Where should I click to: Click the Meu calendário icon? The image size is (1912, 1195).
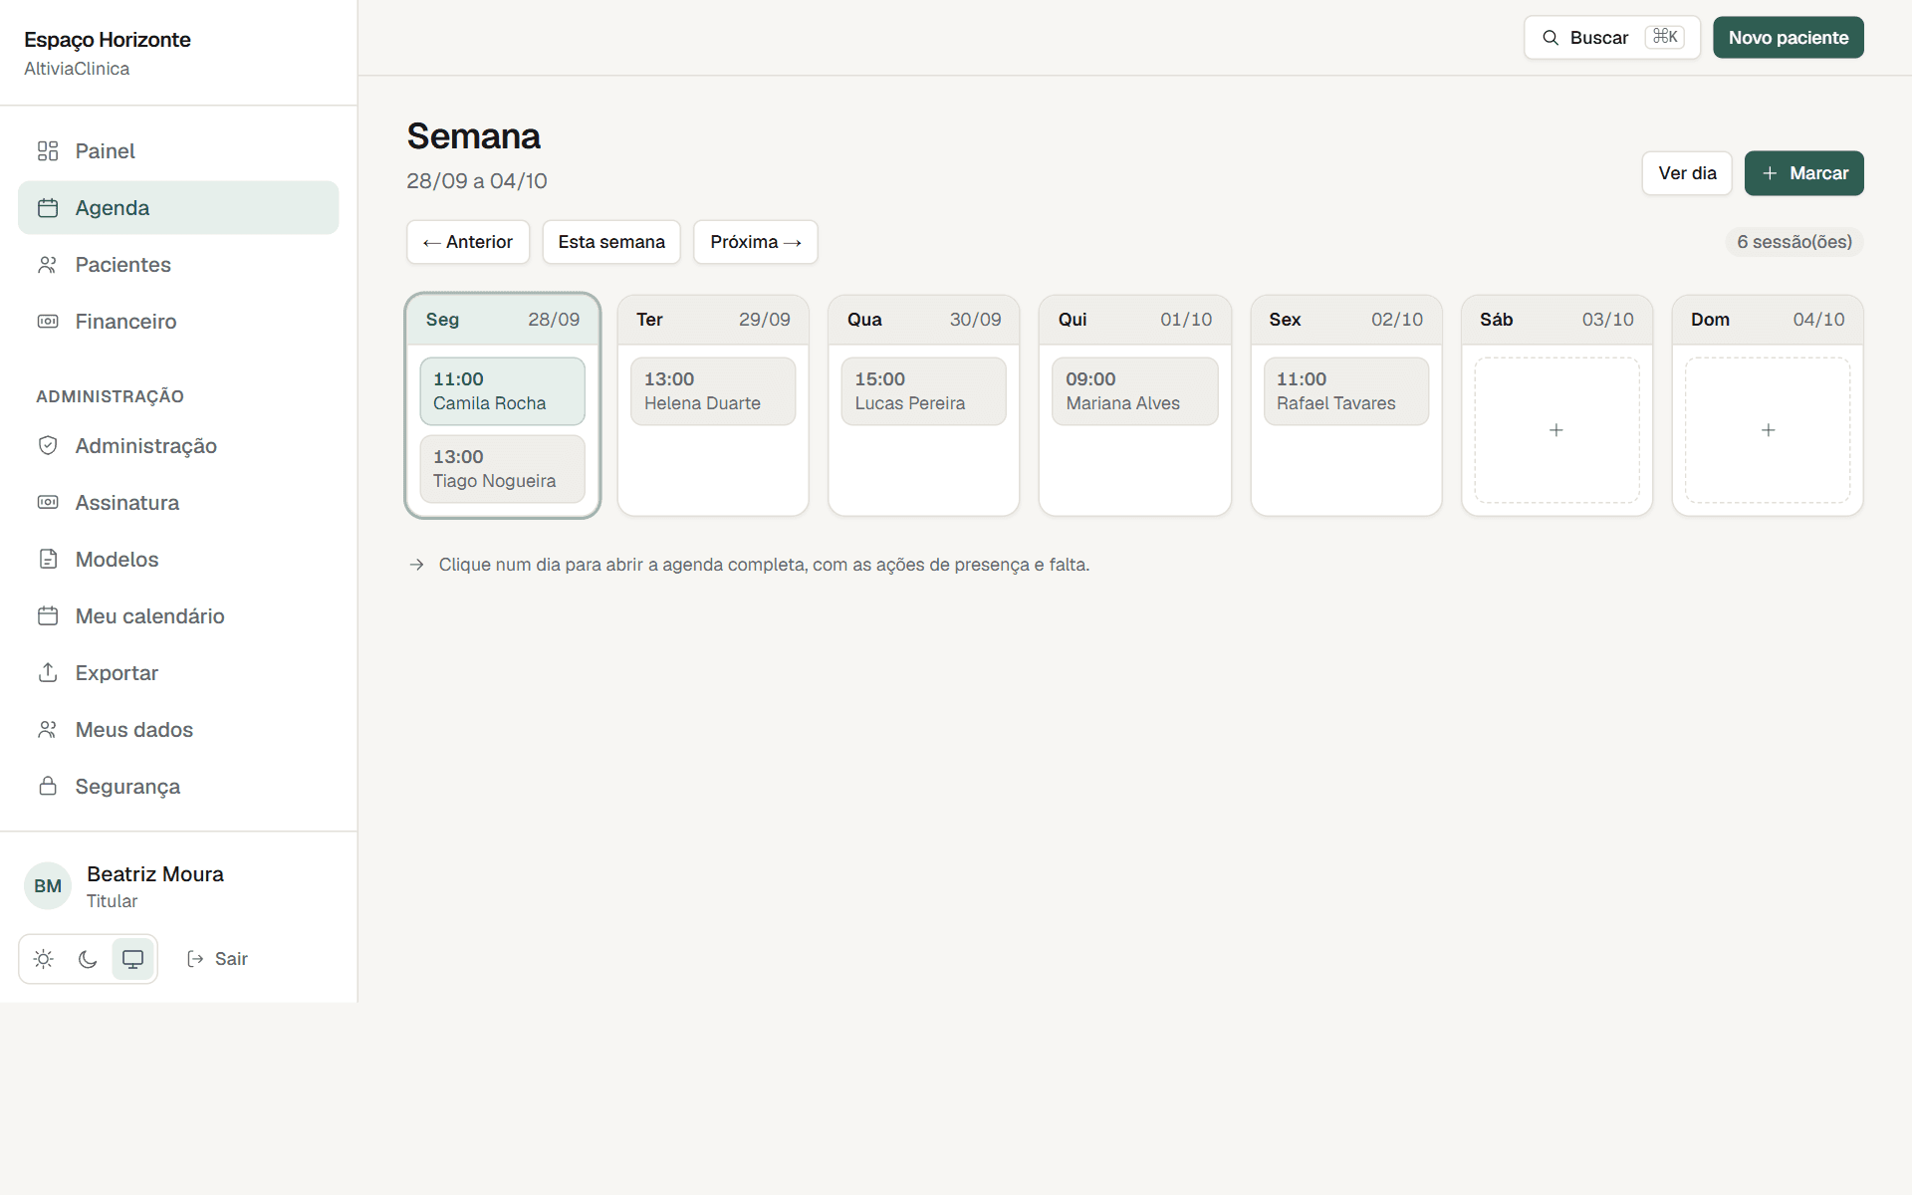coord(48,616)
